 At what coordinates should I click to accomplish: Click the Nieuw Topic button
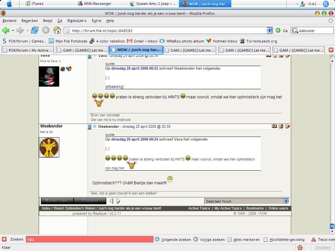(57, 201)
